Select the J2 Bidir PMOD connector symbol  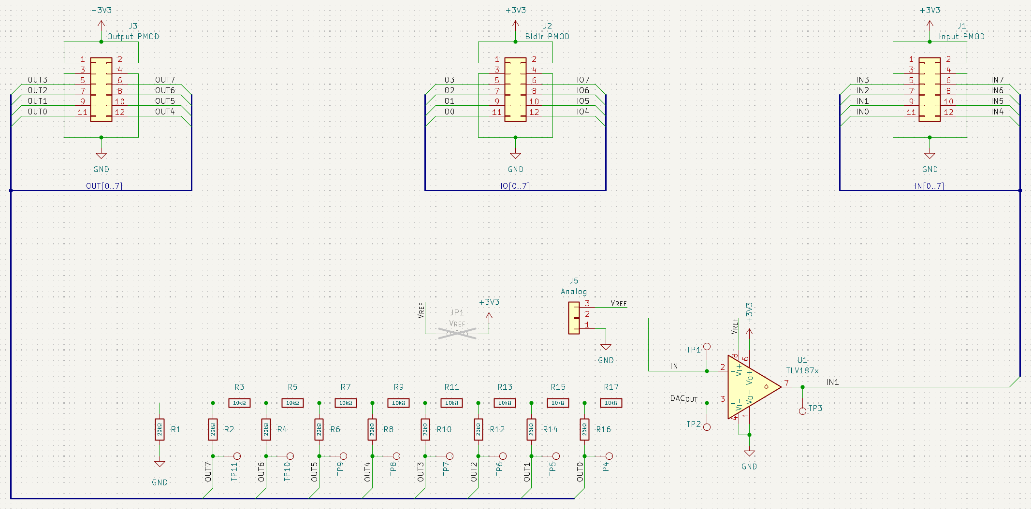tap(515, 90)
